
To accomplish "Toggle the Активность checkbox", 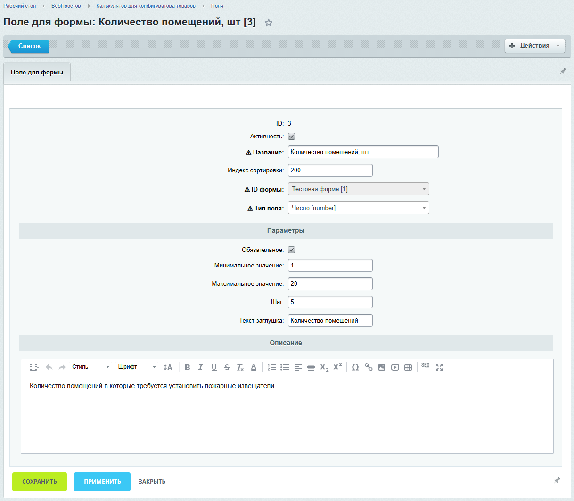I will (x=292, y=137).
